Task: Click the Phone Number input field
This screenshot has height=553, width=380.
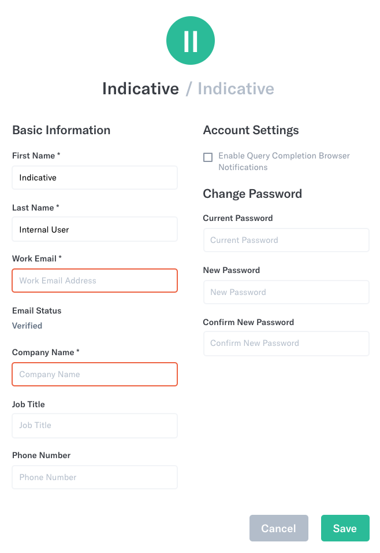Action: pos(95,477)
